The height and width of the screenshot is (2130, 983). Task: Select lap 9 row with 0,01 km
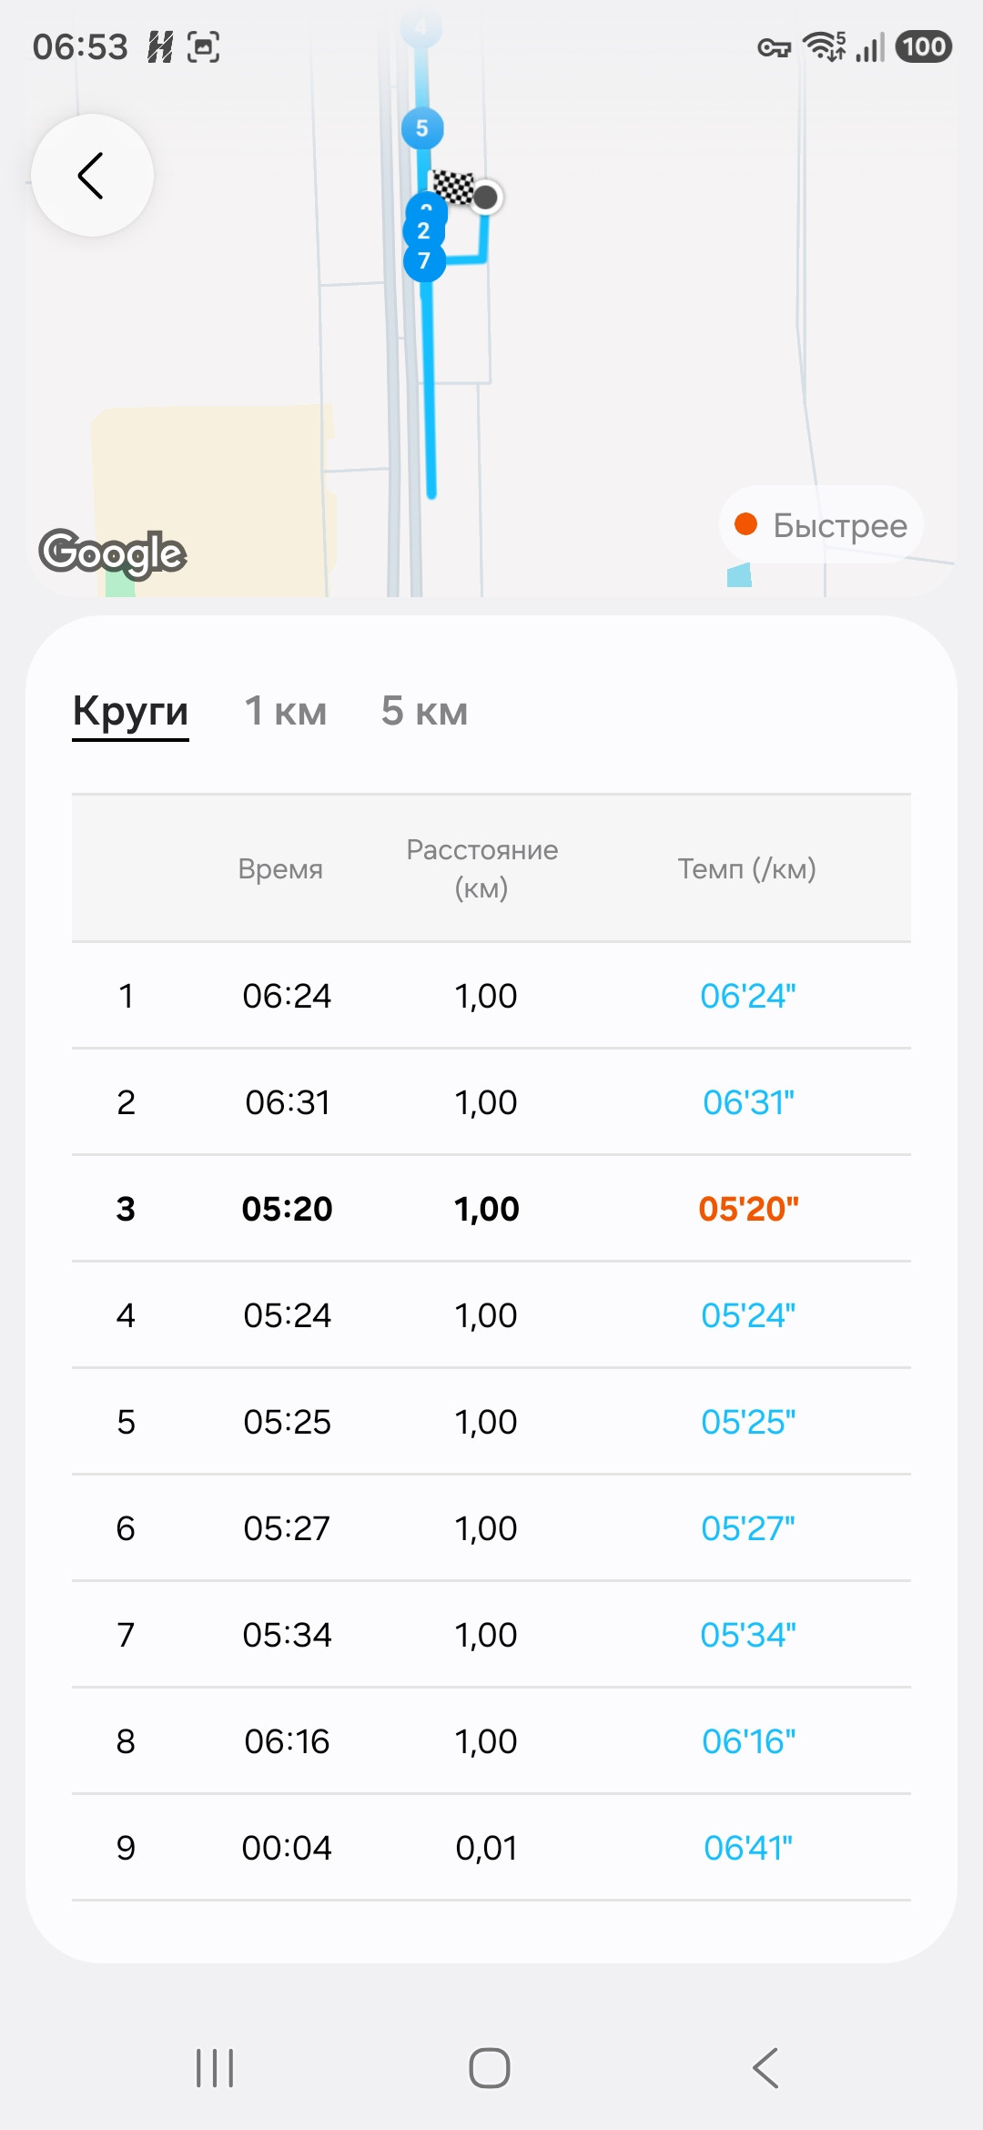pyautogui.click(x=491, y=1848)
